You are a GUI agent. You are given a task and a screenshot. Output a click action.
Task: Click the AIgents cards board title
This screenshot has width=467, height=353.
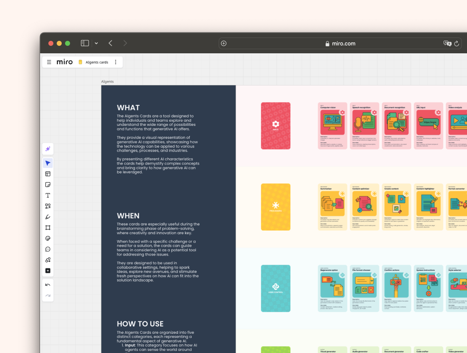pos(97,62)
